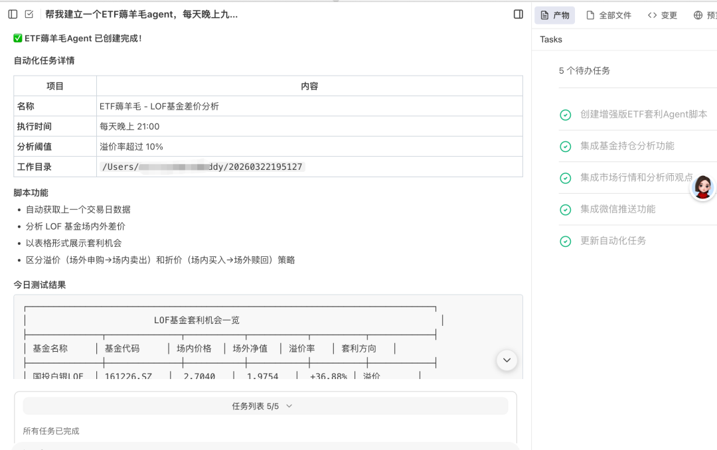Click the task checklist icon beside title
The width and height of the screenshot is (717, 450).
(29, 15)
